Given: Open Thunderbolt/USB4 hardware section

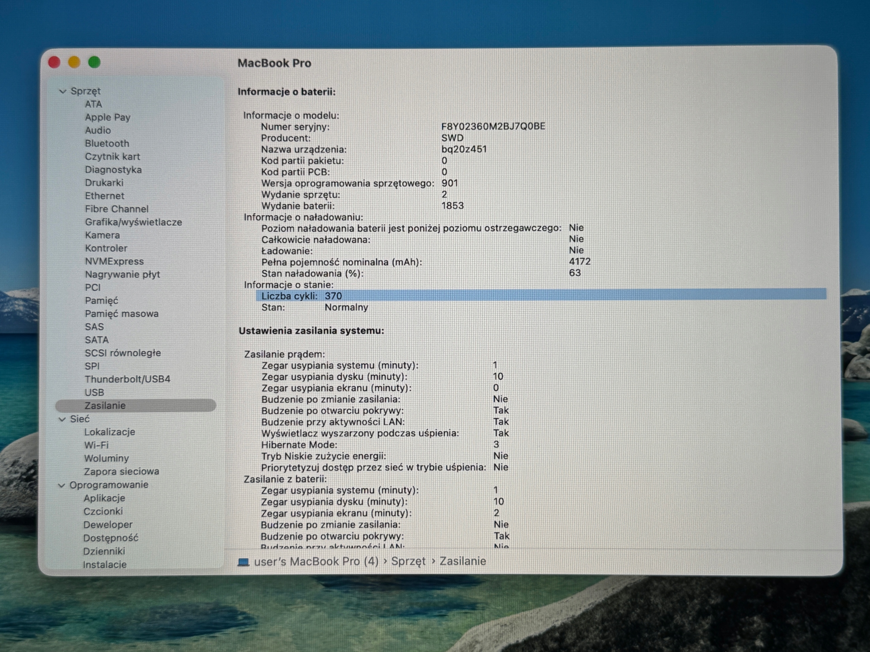Looking at the screenshot, I should click(127, 379).
